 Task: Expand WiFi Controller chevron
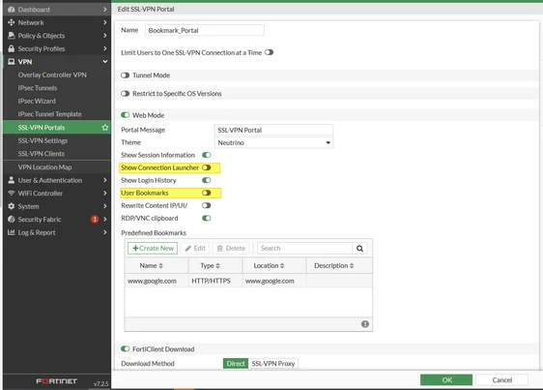(105, 193)
